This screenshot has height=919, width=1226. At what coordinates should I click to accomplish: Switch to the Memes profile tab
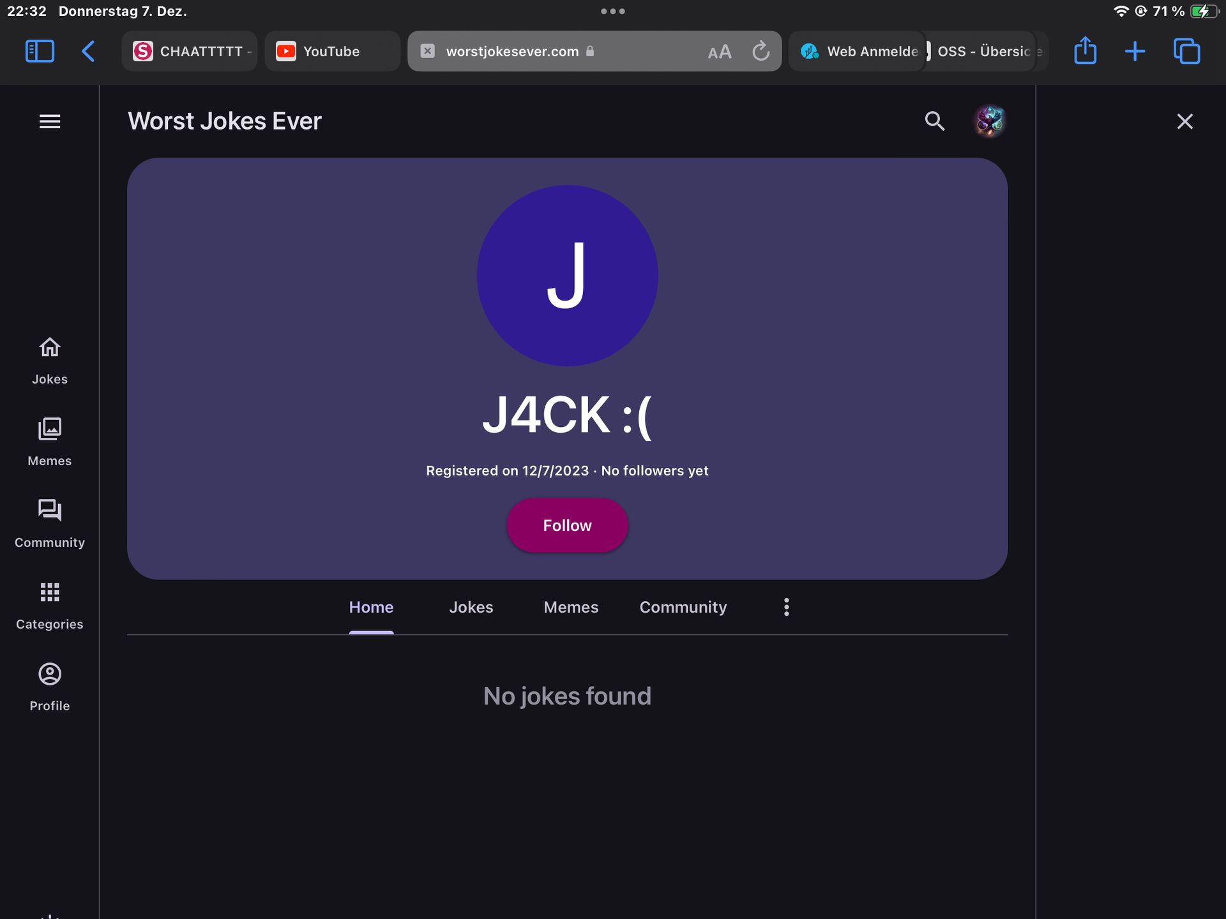(x=571, y=607)
